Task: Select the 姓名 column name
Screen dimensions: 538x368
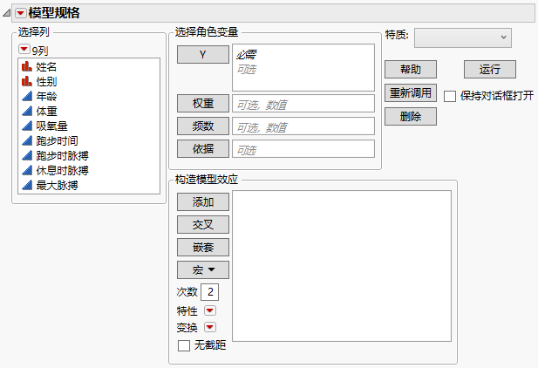Action: [46, 66]
